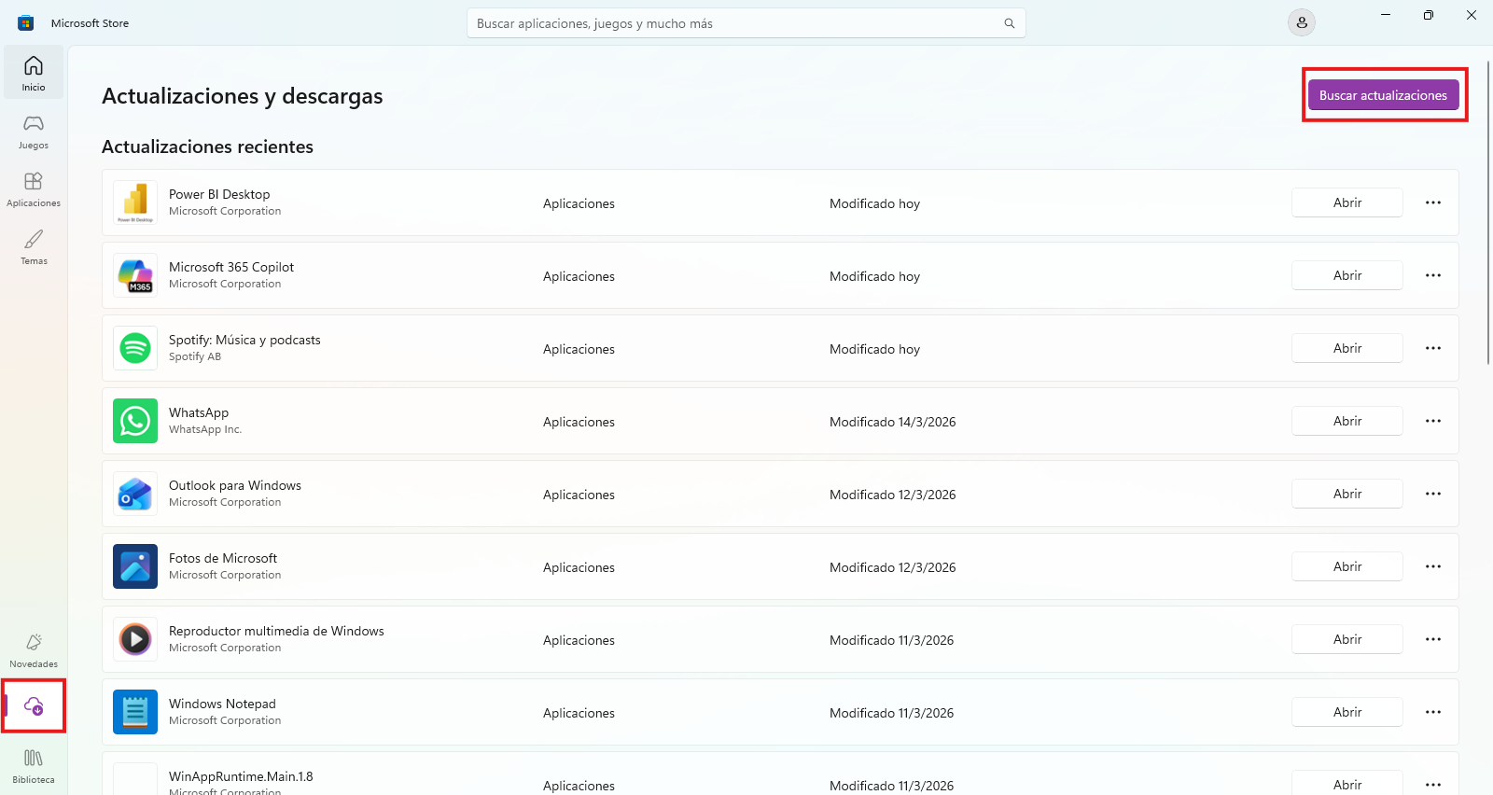Open Novedades in the sidebar
1493x795 pixels.
(34, 649)
